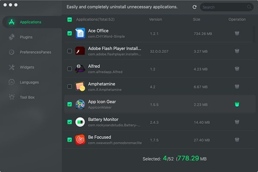This screenshot has width=258, height=172.
Task: Check the Alfred checkbox
Action: (70, 69)
